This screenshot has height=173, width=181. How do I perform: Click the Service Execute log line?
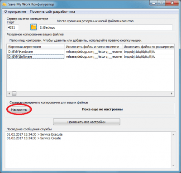(x=34, y=134)
